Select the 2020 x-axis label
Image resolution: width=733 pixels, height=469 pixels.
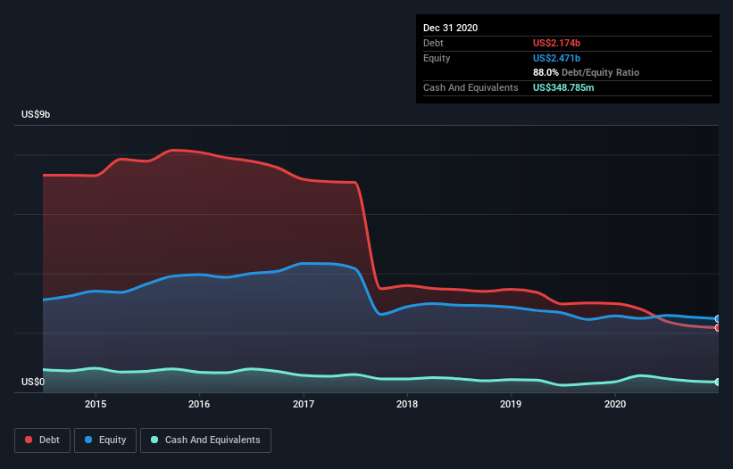pos(615,404)
